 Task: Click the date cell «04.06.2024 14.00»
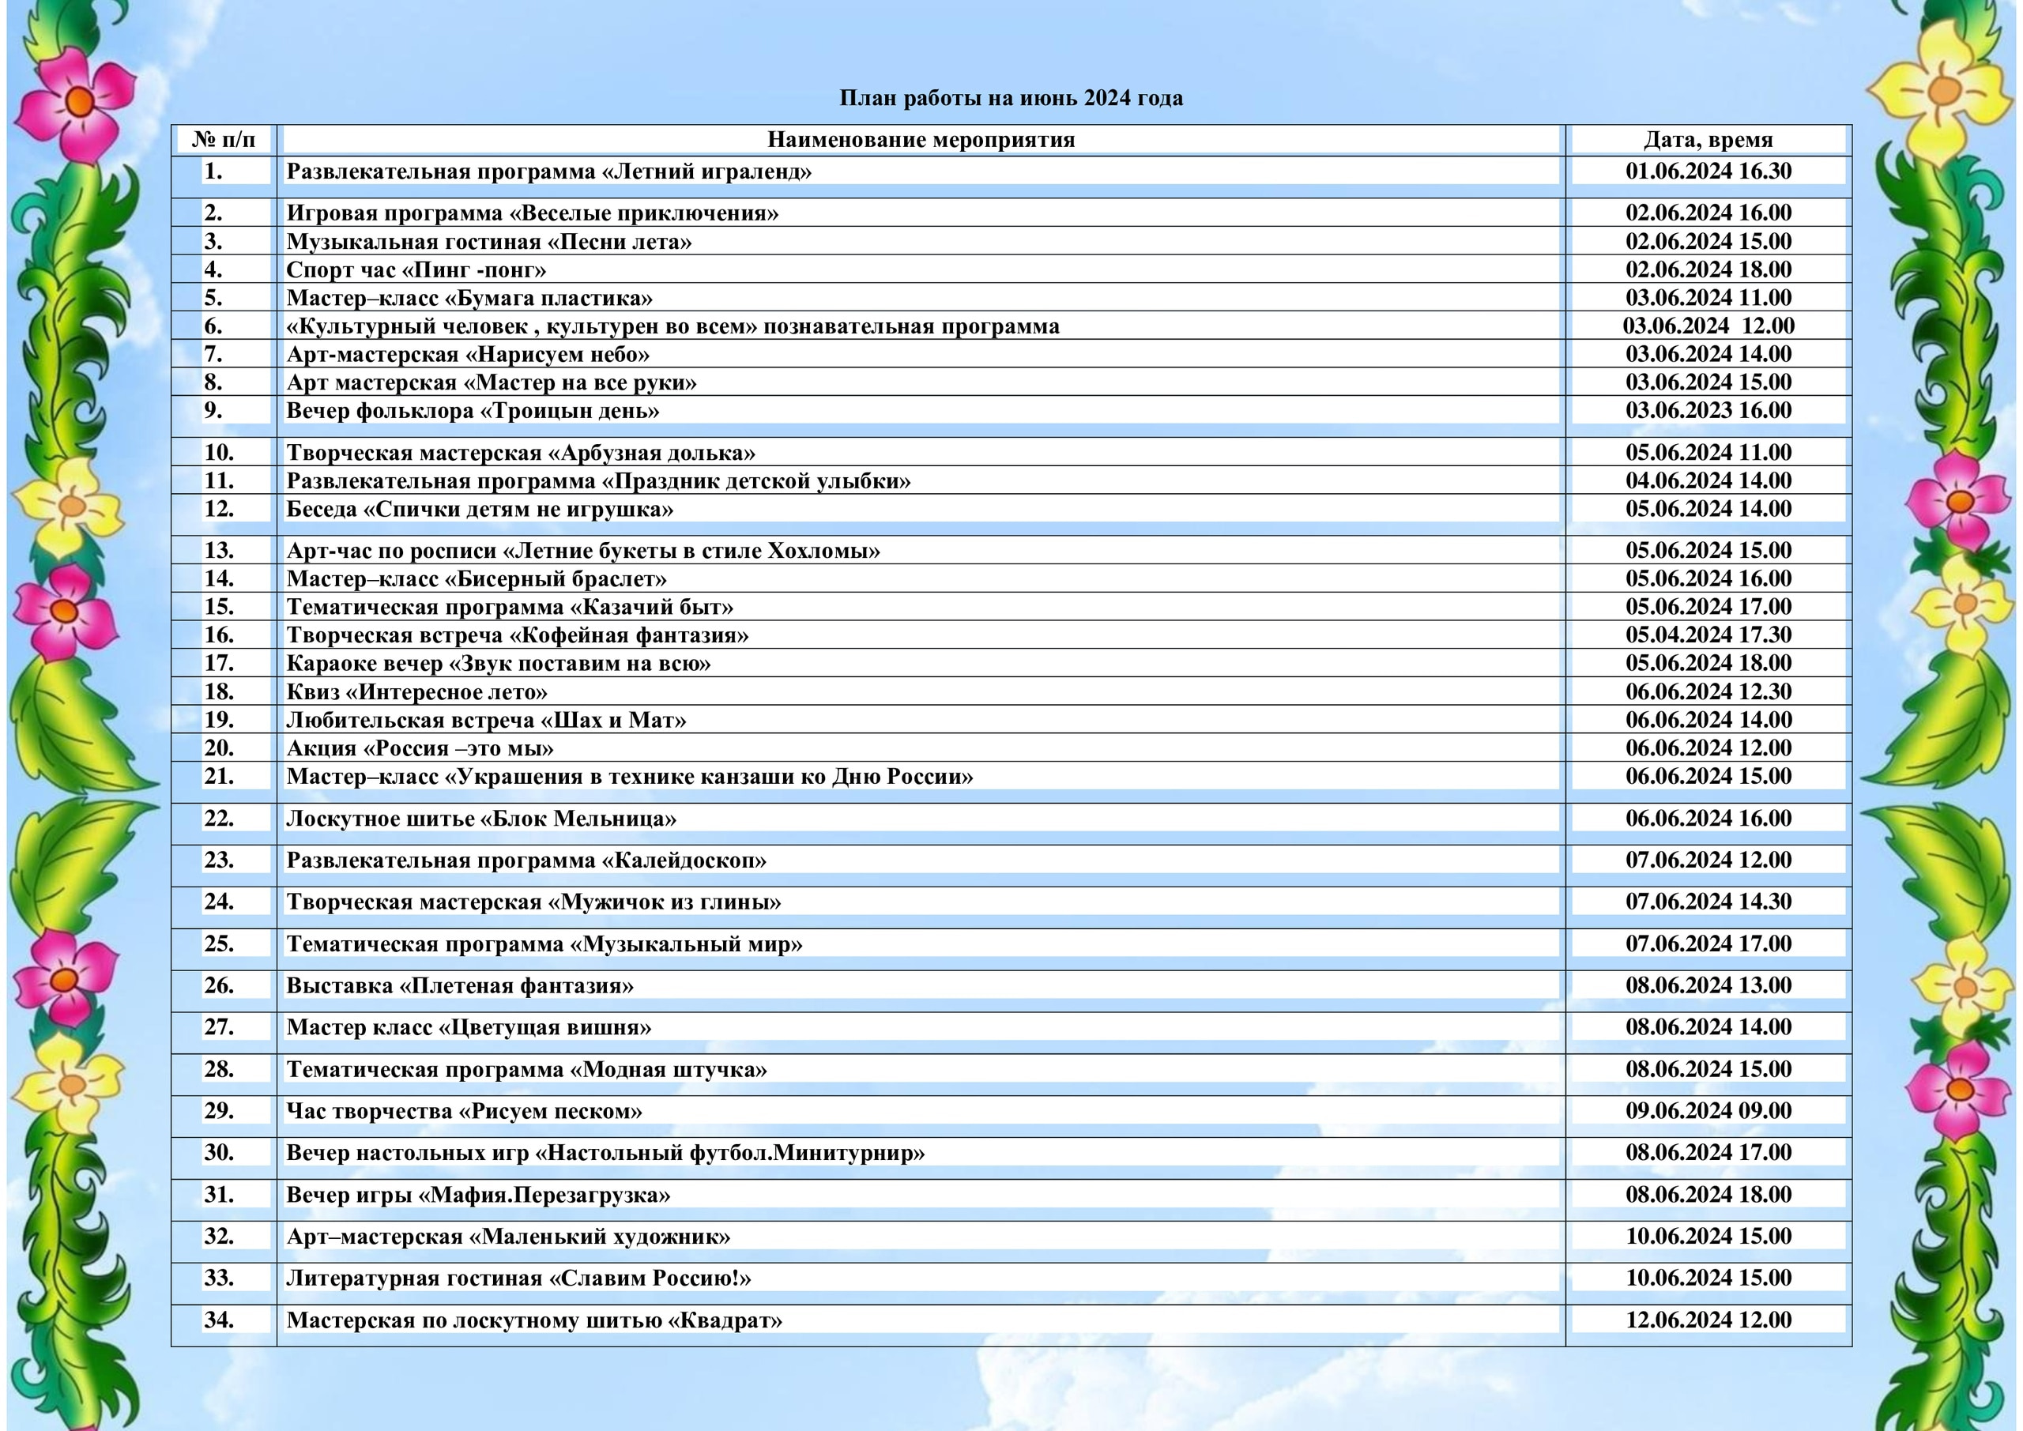(1708, 481)
